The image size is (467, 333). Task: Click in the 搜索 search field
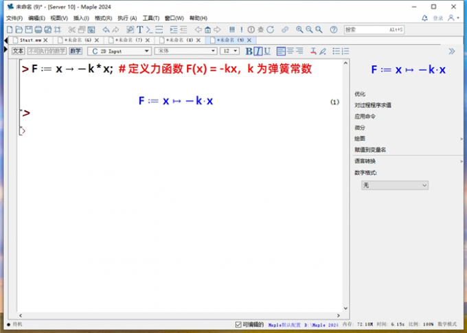point(374,30)
